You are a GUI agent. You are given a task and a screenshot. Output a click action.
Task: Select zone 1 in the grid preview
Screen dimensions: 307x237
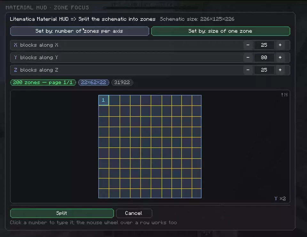103,100
